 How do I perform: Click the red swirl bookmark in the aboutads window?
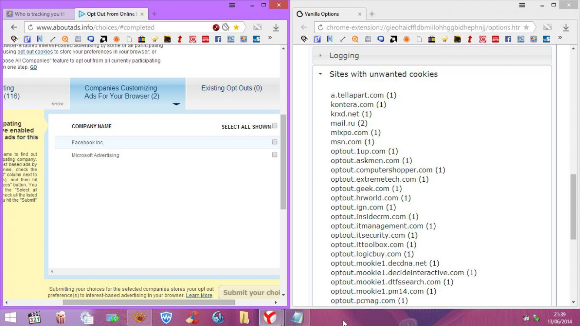pyautogui.click(x=193, y=39)
